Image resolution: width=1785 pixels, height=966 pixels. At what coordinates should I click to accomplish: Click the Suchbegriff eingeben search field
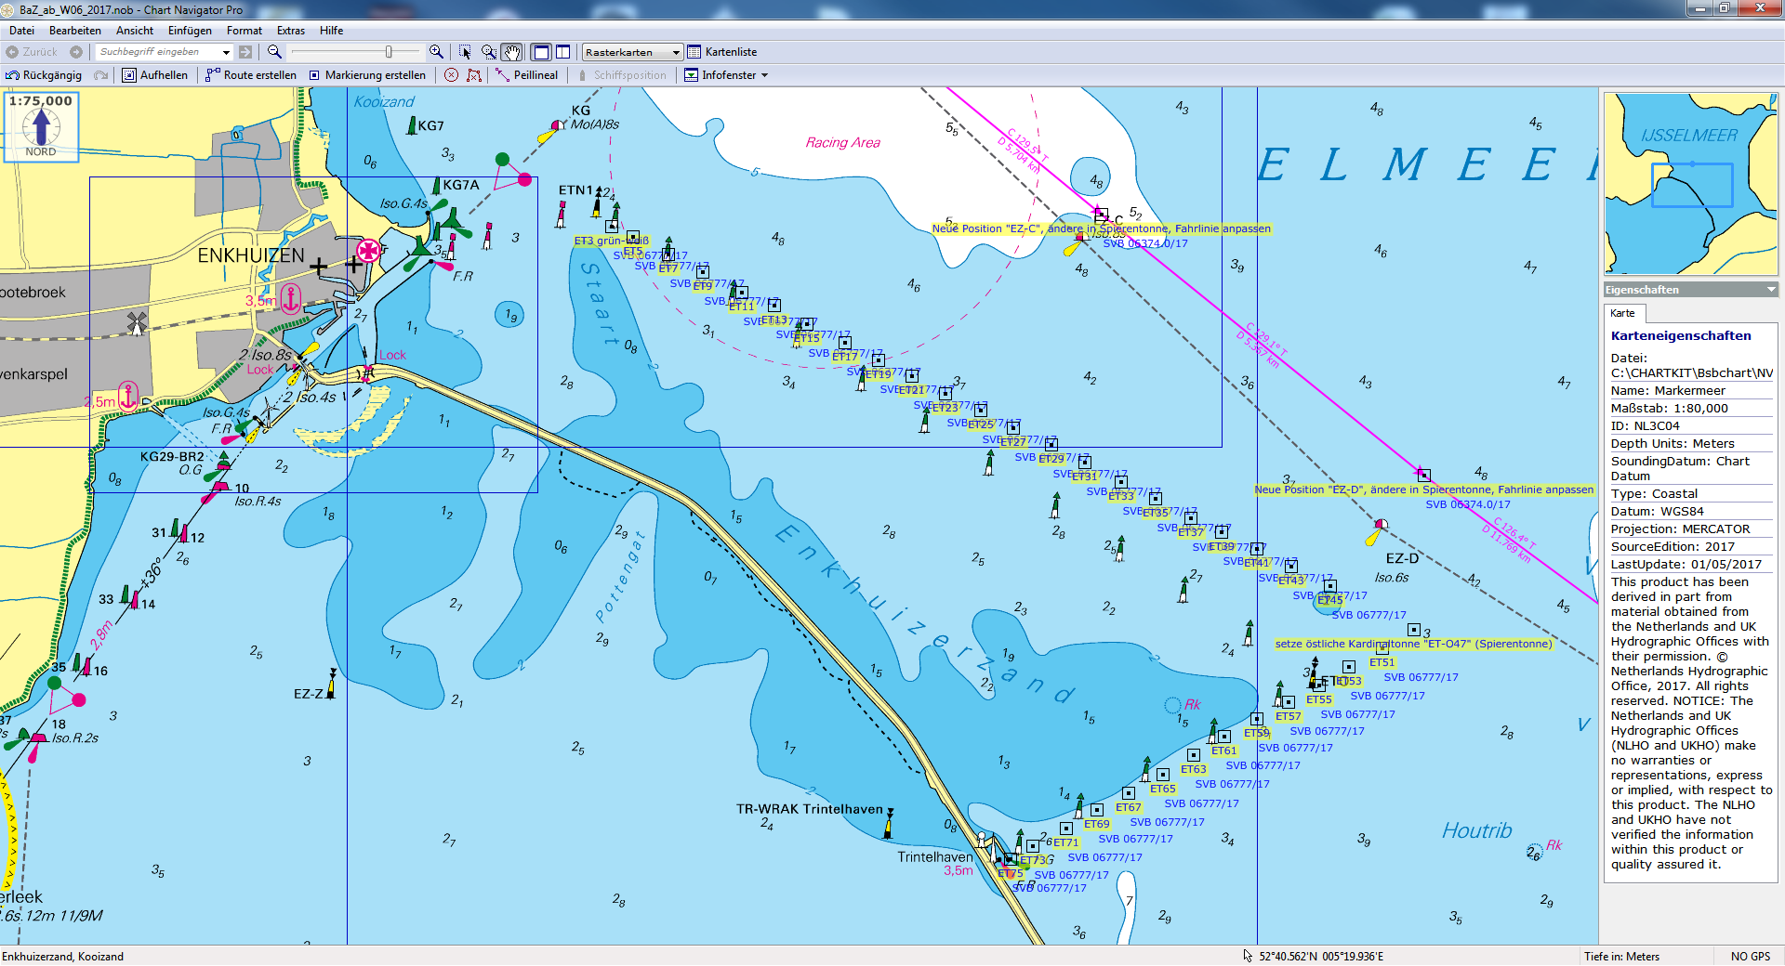coord(158,52)
